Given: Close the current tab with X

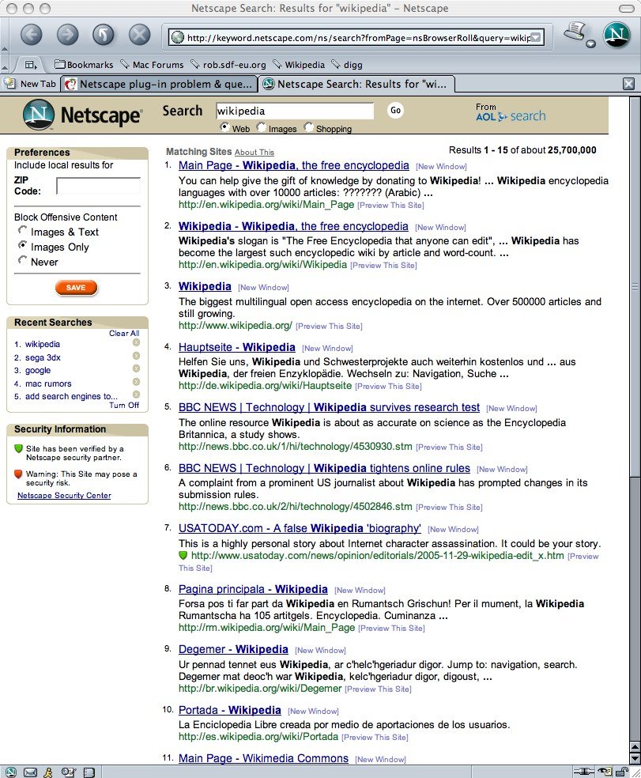Looking at the screenshot, I should pyautogui.click(x=628, y=84).
